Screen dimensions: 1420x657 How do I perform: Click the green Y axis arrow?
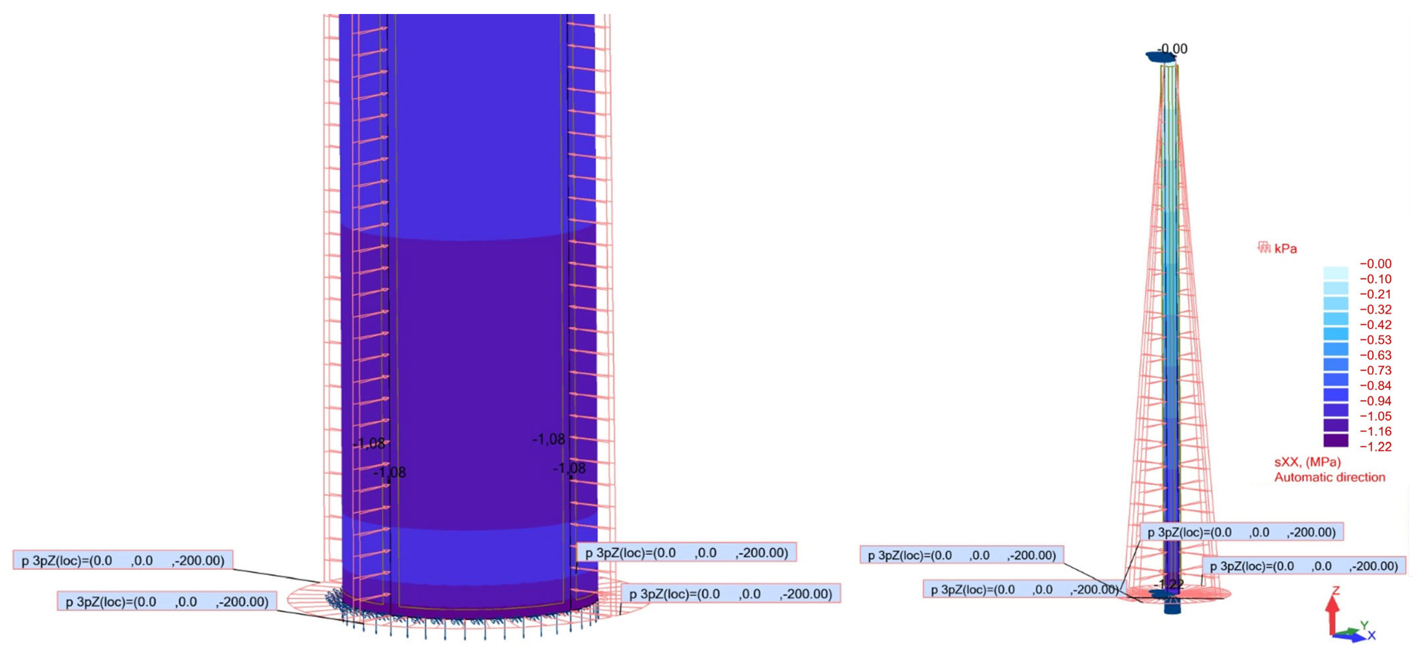[1352, 631]
